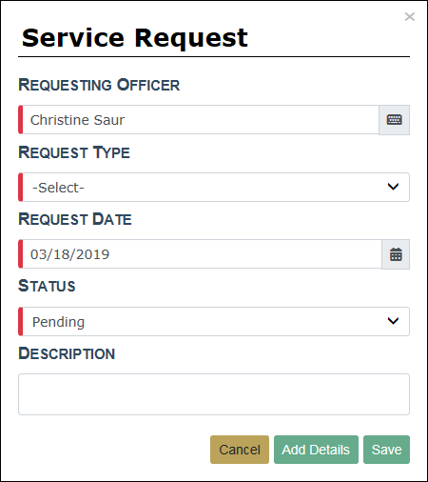Click the Status field label
428x482 pixels.
pos(47,286)
